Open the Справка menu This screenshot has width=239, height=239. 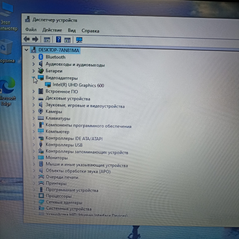(x=90, y=31)
